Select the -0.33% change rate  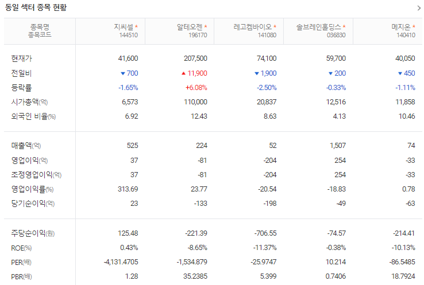pyautogui.click(x=336, y=88)
